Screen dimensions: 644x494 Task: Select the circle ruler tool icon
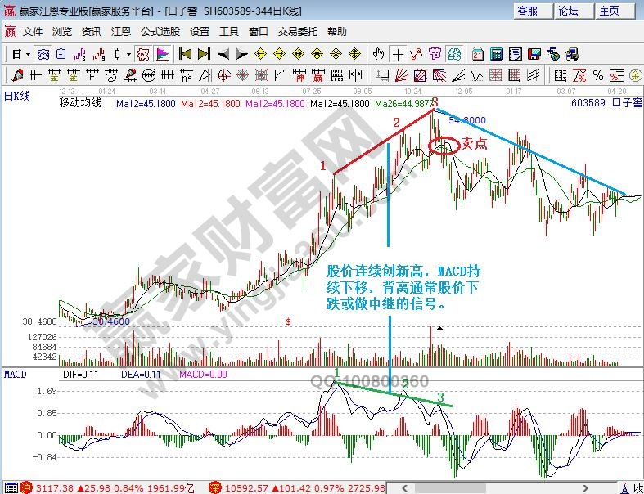click(149, 75)
